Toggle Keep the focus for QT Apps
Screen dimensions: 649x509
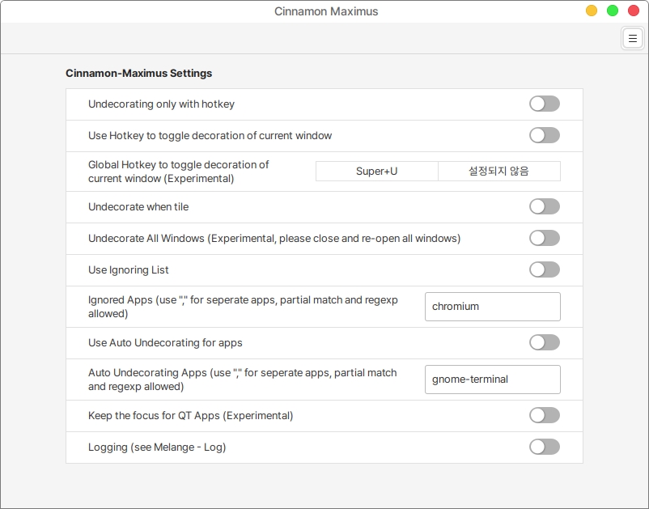(544, 415)
